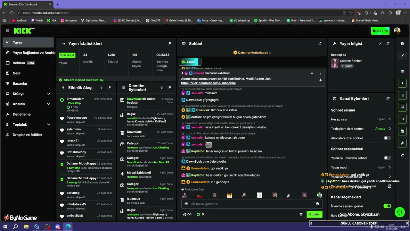Screen dimensions: 410x231
Task: Toggle İzlenme sayısını göster switch
Action: click(387, 206)
